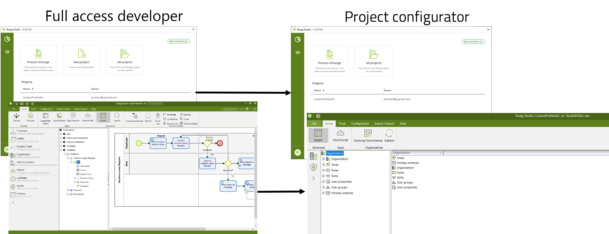Click New Version in the ribbon
This screenshot has height=234, width=609.
pyautogui.click(x=171, y=124)
